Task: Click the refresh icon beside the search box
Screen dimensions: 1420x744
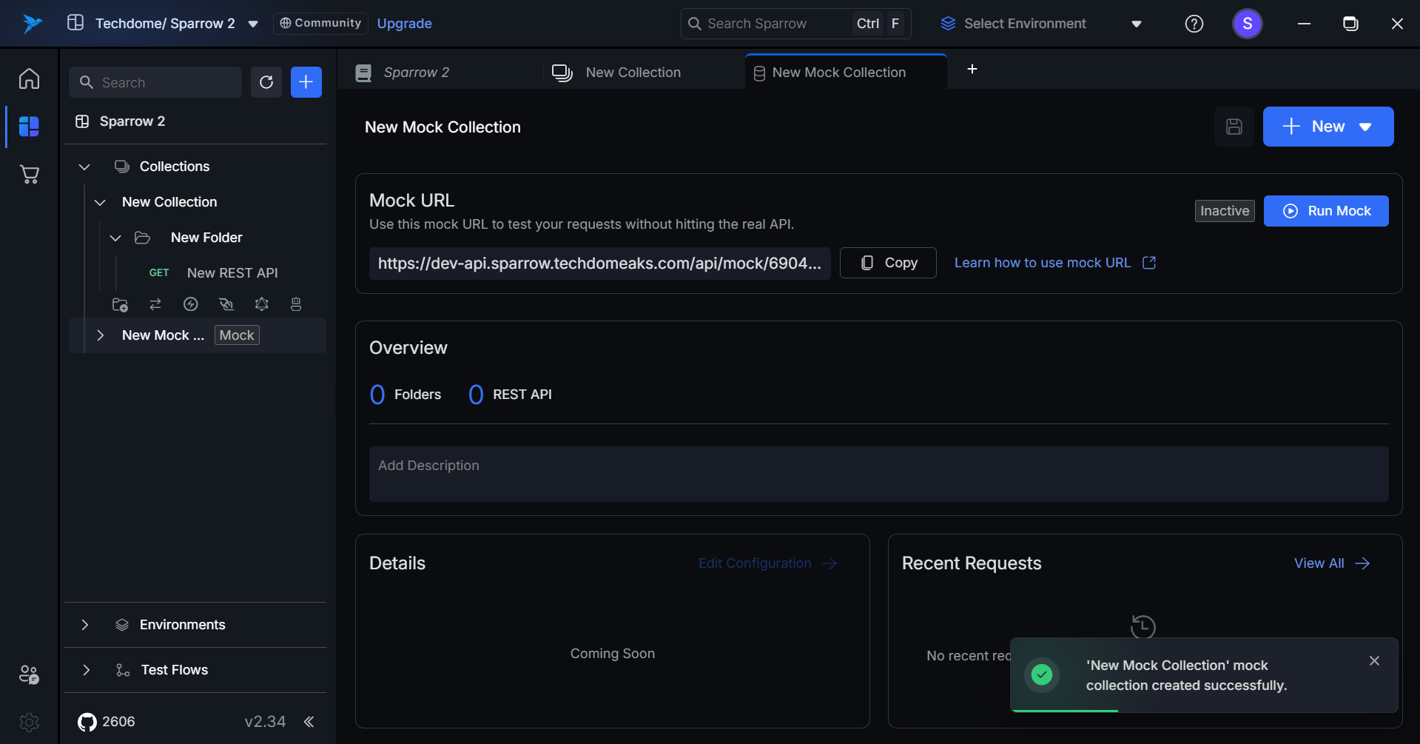Action: point(266,82)
